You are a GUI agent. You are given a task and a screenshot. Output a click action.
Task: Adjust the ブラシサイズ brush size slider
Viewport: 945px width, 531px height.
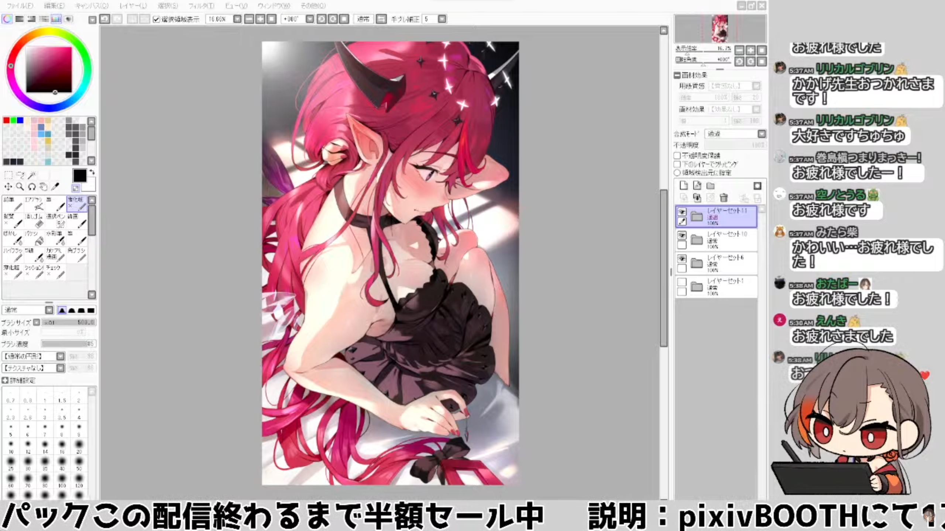[69, 322]
